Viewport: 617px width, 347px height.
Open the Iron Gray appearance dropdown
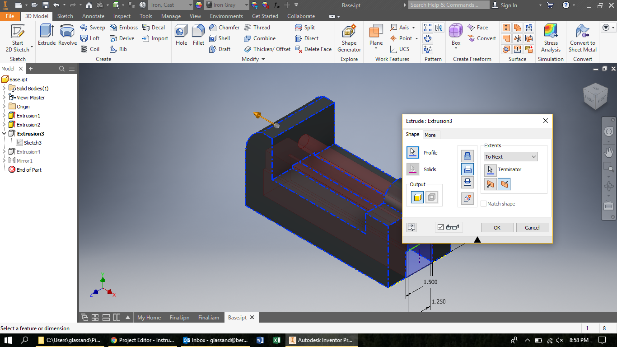coord(227,5)
